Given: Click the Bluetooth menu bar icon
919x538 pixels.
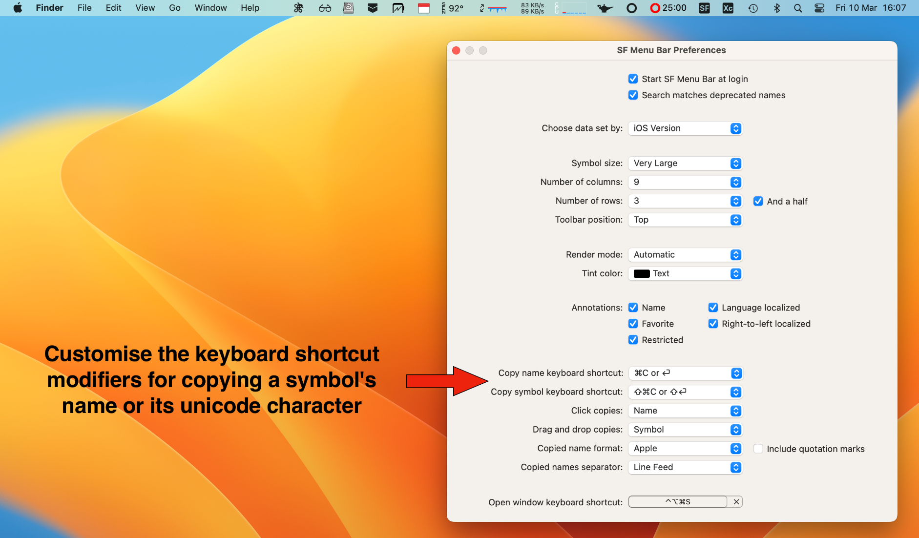Looking at the screenshot, I should pos(777,8).
